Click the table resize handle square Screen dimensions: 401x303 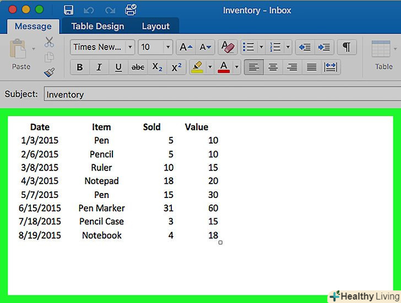tap(220, 243)
